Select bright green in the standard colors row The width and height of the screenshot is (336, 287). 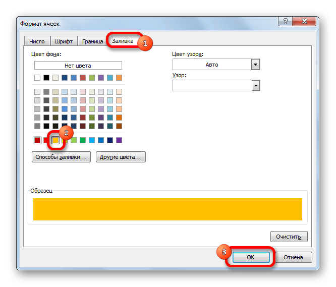pos(83,140)
